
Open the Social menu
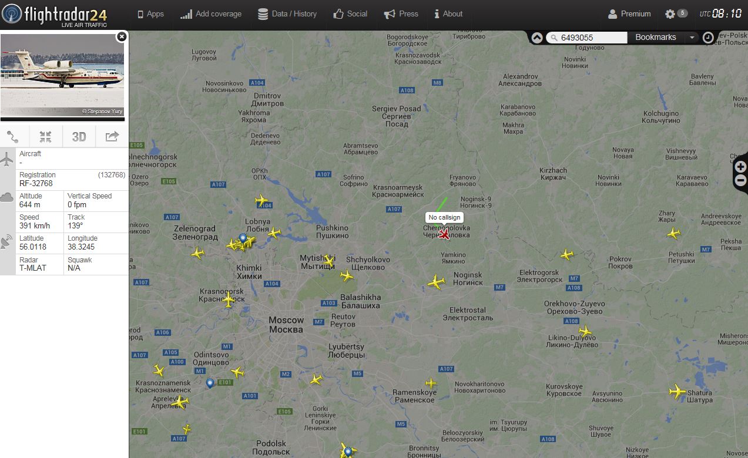350,14
